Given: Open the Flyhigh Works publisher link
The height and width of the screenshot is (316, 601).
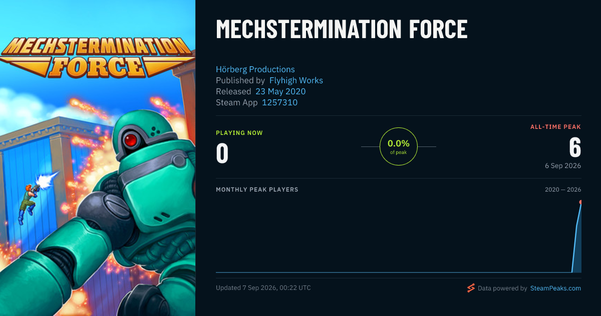Looking at the screenshot, I should tap(296, 80).
